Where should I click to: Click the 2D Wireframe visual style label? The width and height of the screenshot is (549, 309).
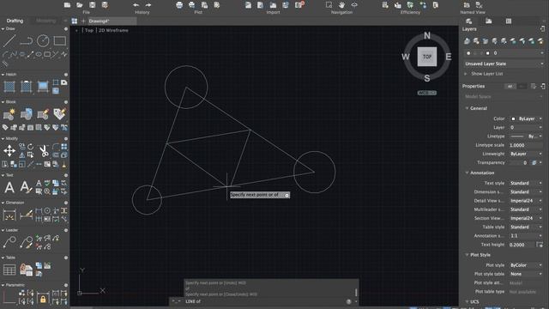click(x=113, y=31)
